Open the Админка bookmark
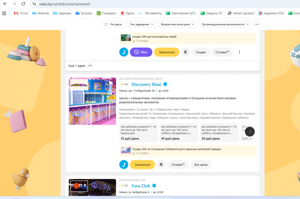Viewport: 300px width, 199px height. pyautogui.click(x=62, y=13)
